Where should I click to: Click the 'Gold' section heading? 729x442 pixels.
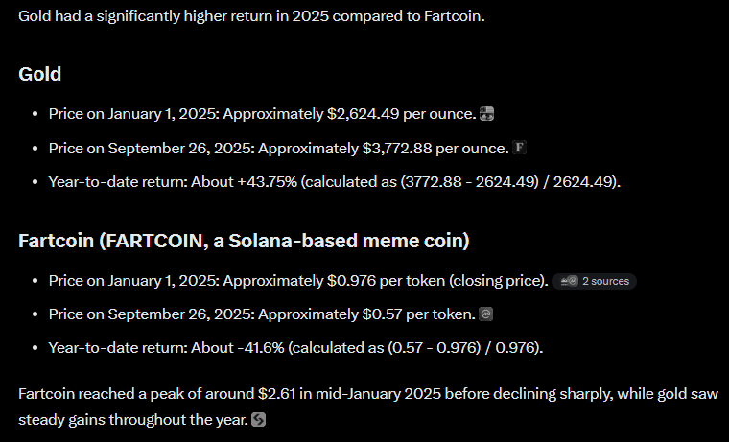coord(40,74)
